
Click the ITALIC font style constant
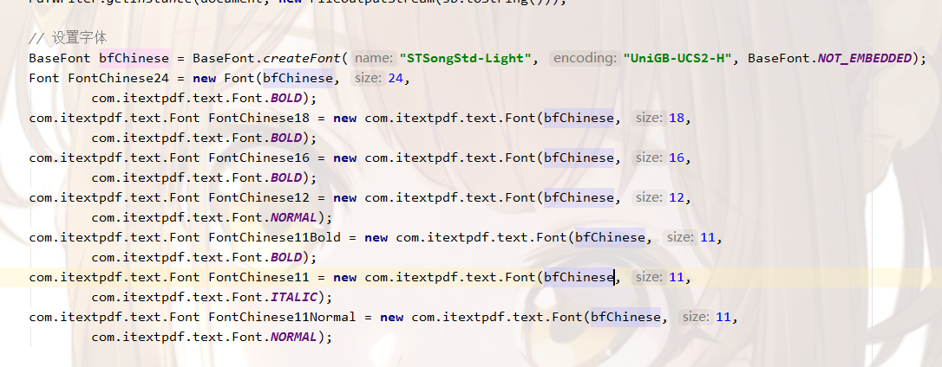294,298
